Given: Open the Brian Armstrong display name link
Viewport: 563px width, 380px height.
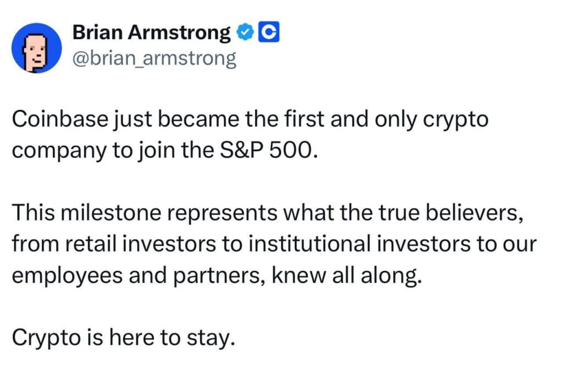Looking at the screenshot, I should [152, 34].
